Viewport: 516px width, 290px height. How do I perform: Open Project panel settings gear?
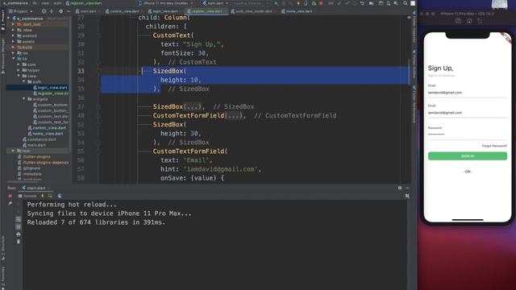pyautogui.click(x=60, y=11)
